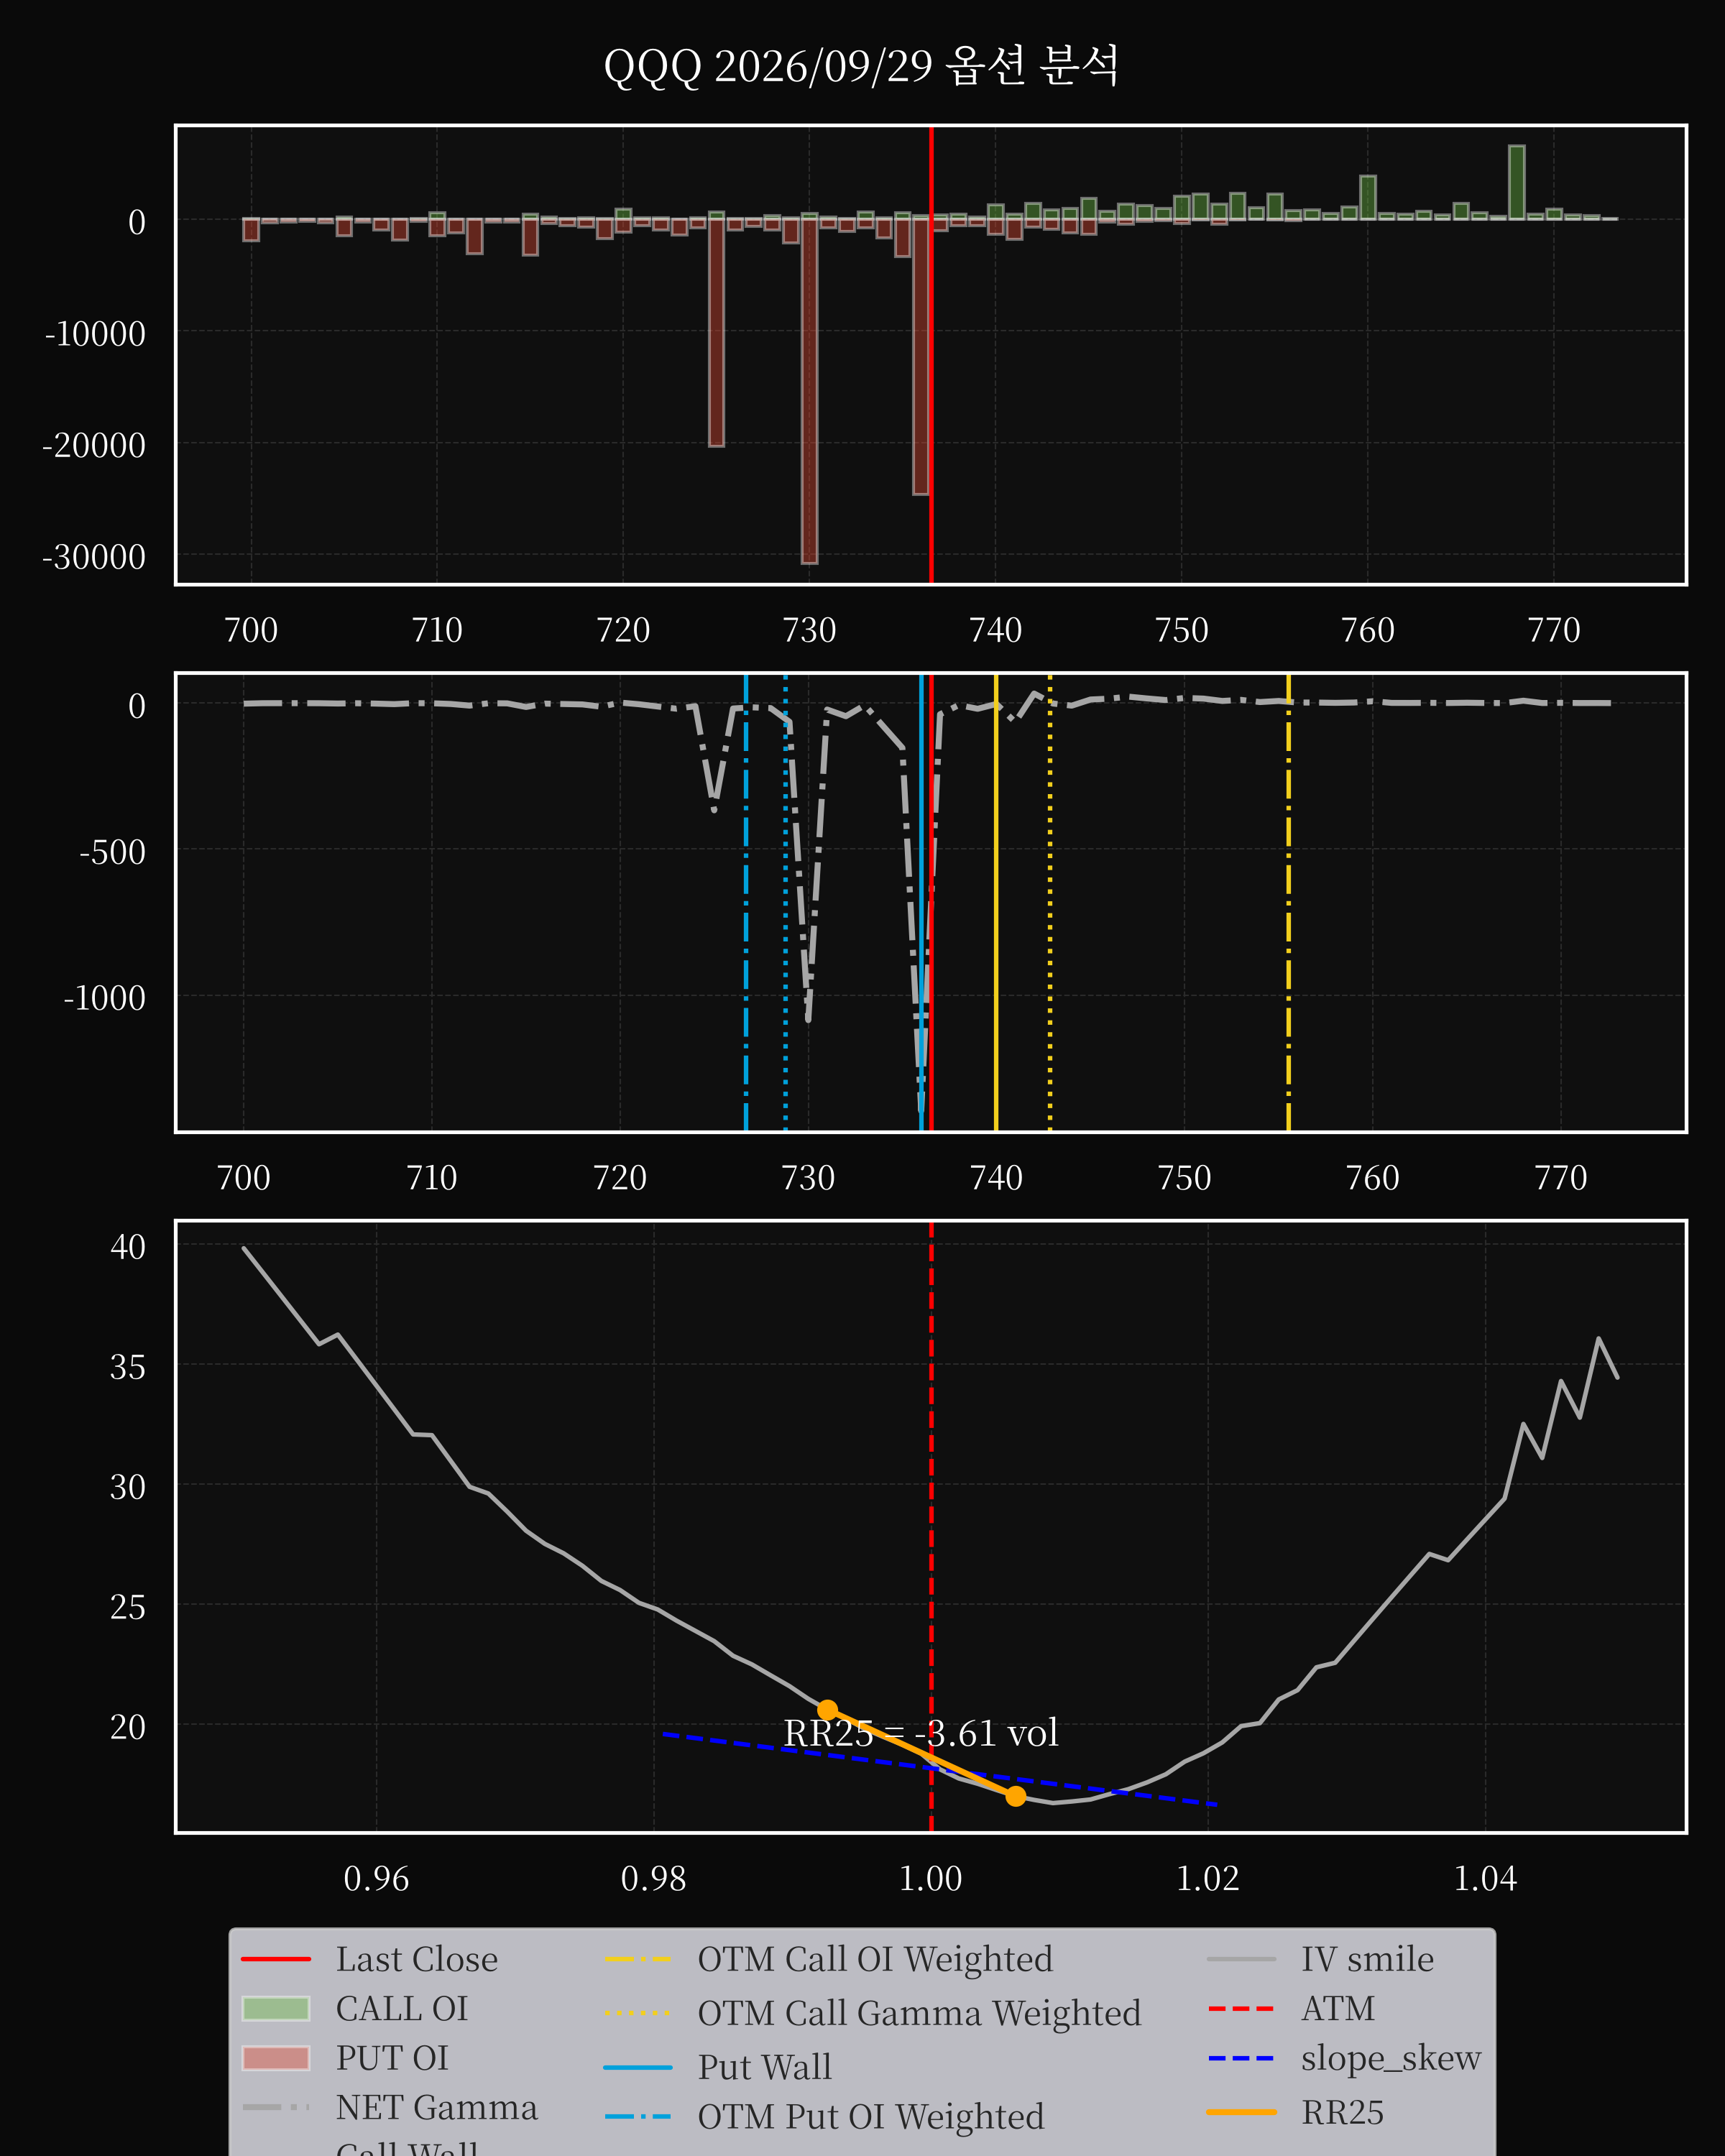Select the "PUT OI" legend label
This screenshot has width=1725, height=2156.
(392, 2058)
